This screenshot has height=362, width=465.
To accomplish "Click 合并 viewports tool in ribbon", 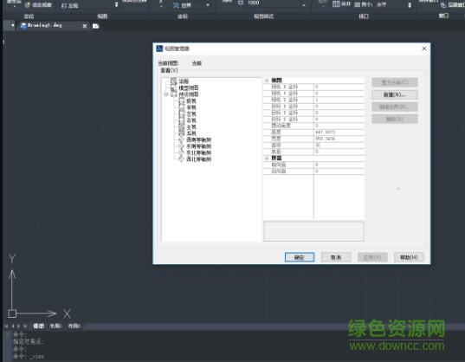I will [342, 4].
